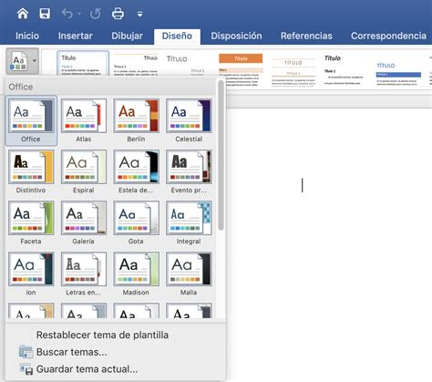Click the Home icon in the title bar
Viewport: 432px width, 382px height.
23,14
